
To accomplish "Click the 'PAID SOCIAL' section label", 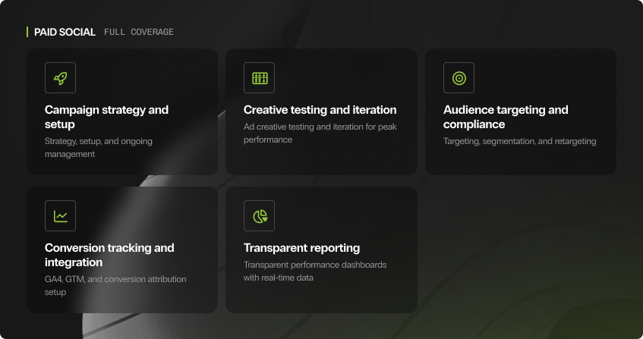I will click(65, 32).
